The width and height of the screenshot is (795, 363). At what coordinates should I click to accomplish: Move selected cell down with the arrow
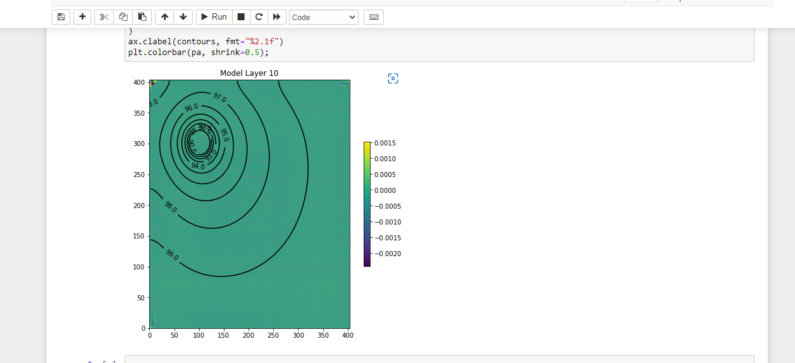click(x=183, y=17)
